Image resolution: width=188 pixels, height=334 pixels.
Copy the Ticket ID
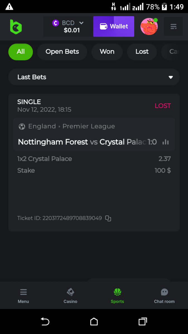(108, 218)
